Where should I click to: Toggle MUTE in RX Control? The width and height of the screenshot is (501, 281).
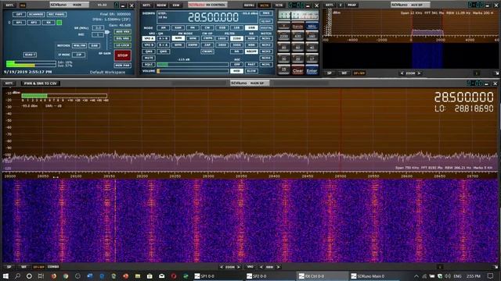(149, 58)
